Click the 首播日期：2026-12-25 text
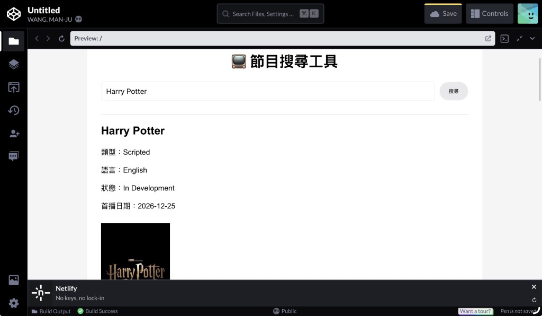542x316 pixels. click(x=138, y=206)
